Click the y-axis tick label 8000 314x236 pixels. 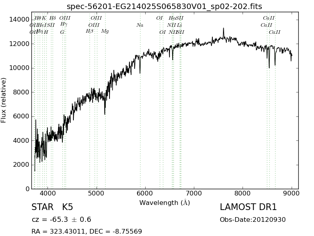[x=21, y=92]
